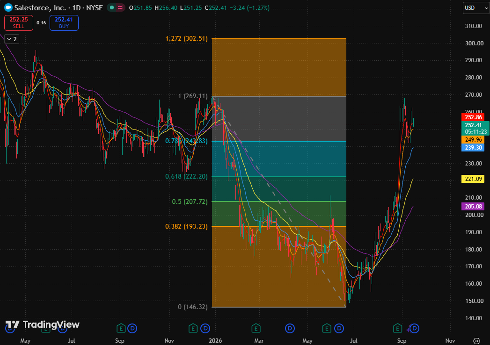Select the 0.5 (207.72) Fibonacci level label
Image resolution: width=490 pixels, height=345 pixels.
tap(190, 201)
